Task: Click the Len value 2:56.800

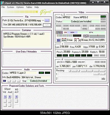Action: click(64, 47)
